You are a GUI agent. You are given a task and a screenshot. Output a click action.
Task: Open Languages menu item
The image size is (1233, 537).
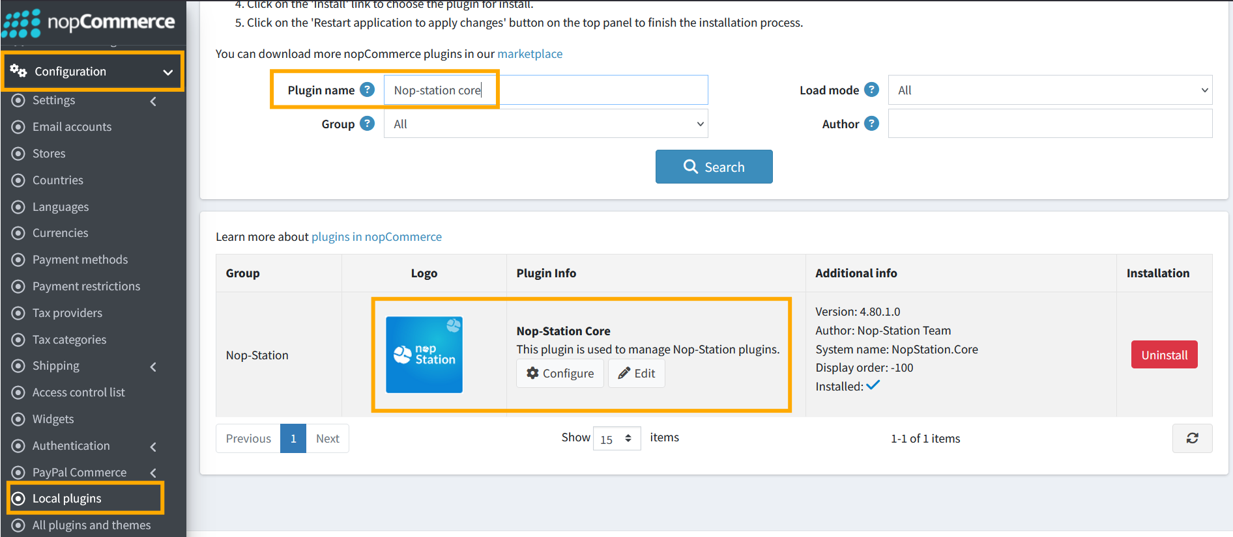pyautogui.click(x=61, y=207)
